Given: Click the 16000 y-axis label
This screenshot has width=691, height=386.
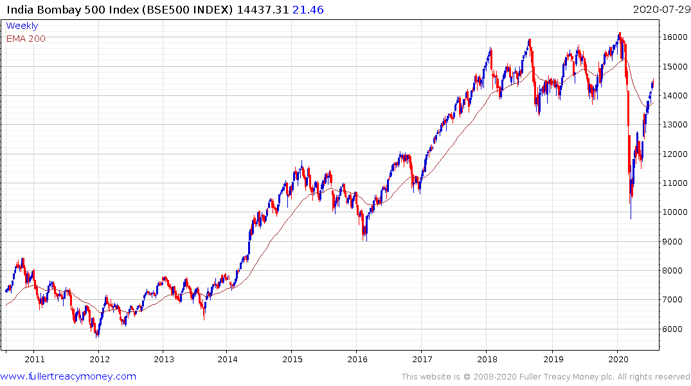Looking at the screenshot, I should 675,37.
